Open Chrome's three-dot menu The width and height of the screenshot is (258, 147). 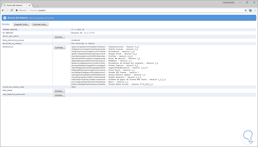click(x=255, y=10)
